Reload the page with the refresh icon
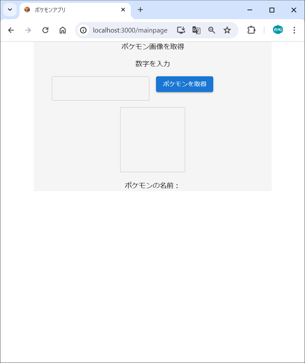The image size is (305, 363). (x=45, y=30)
